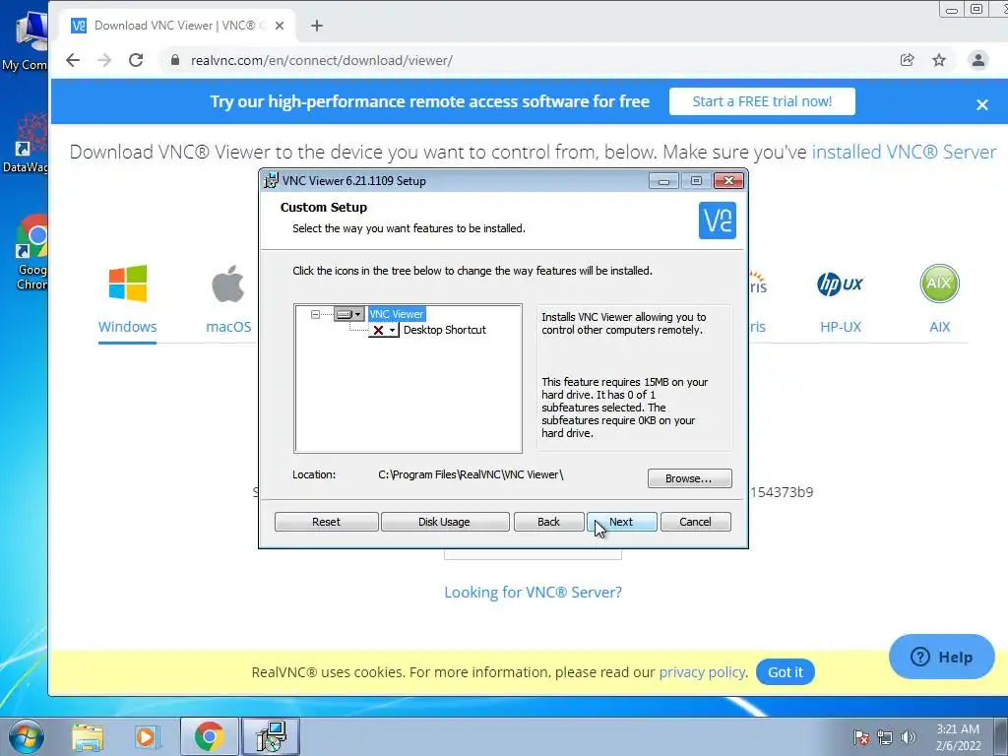The height and width of the screenshot is (756, 1008).
Task: Click the VNC logo in setup header
Action: 718,220
